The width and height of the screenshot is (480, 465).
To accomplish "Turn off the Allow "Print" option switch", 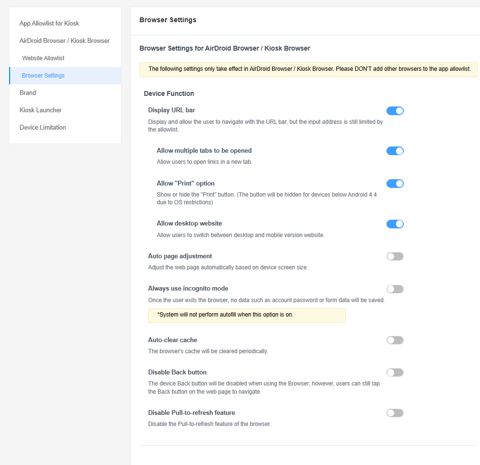I will [x=395, y=183].
